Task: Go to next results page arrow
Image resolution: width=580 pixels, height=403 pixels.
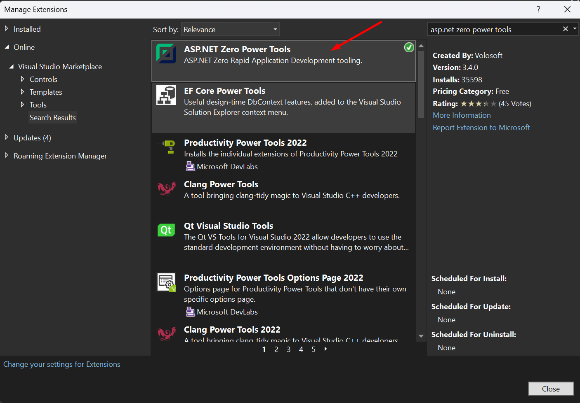Action: click(x=325, y=349)
